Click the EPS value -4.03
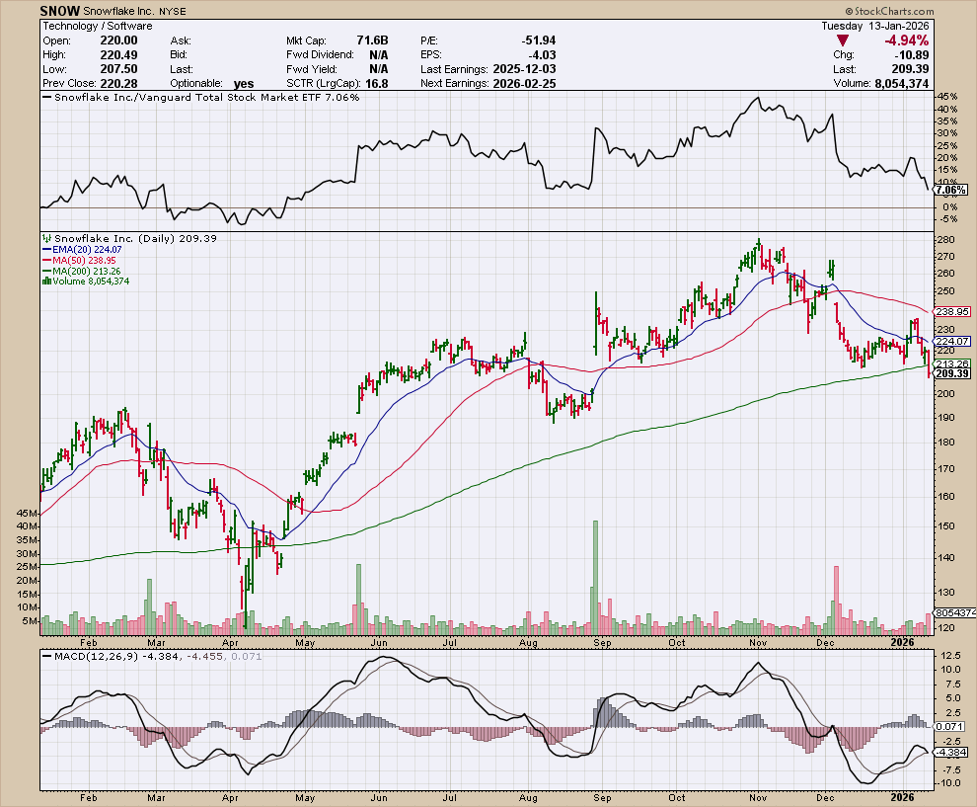977x807 pixels. pos(542,55)
